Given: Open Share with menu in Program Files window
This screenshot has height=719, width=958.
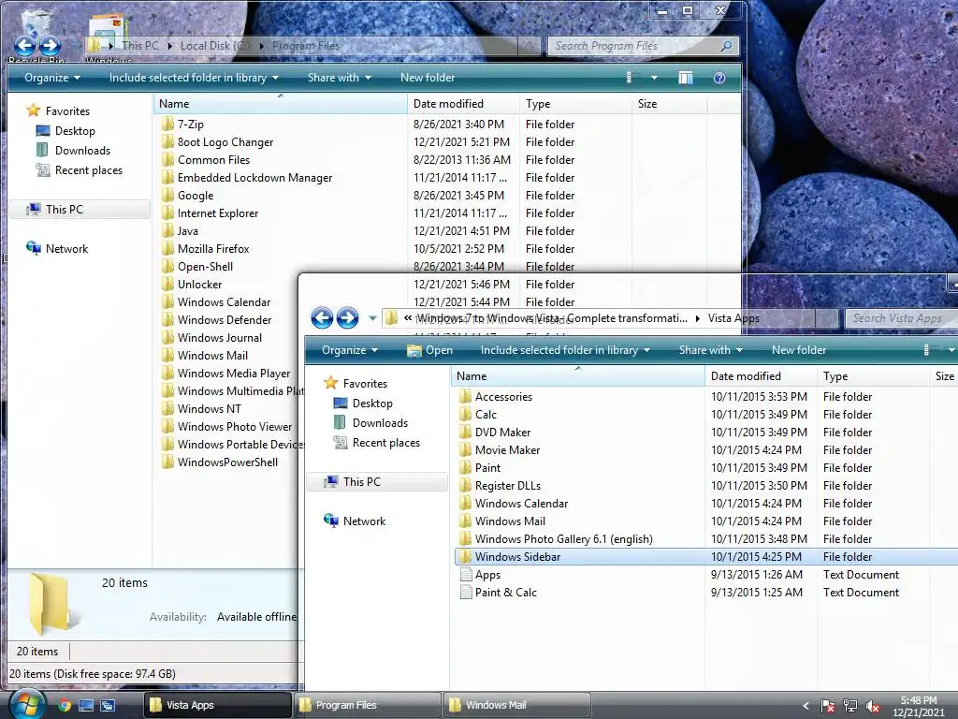Looking at the screenshot, I should tap(339, 78).
